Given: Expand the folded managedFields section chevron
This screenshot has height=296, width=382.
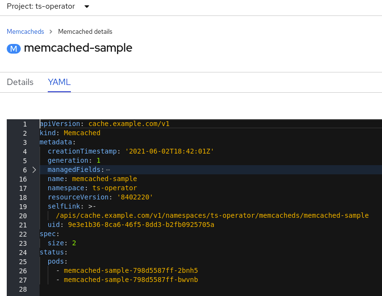Looking at the screenshot, I should coord(34,170).
